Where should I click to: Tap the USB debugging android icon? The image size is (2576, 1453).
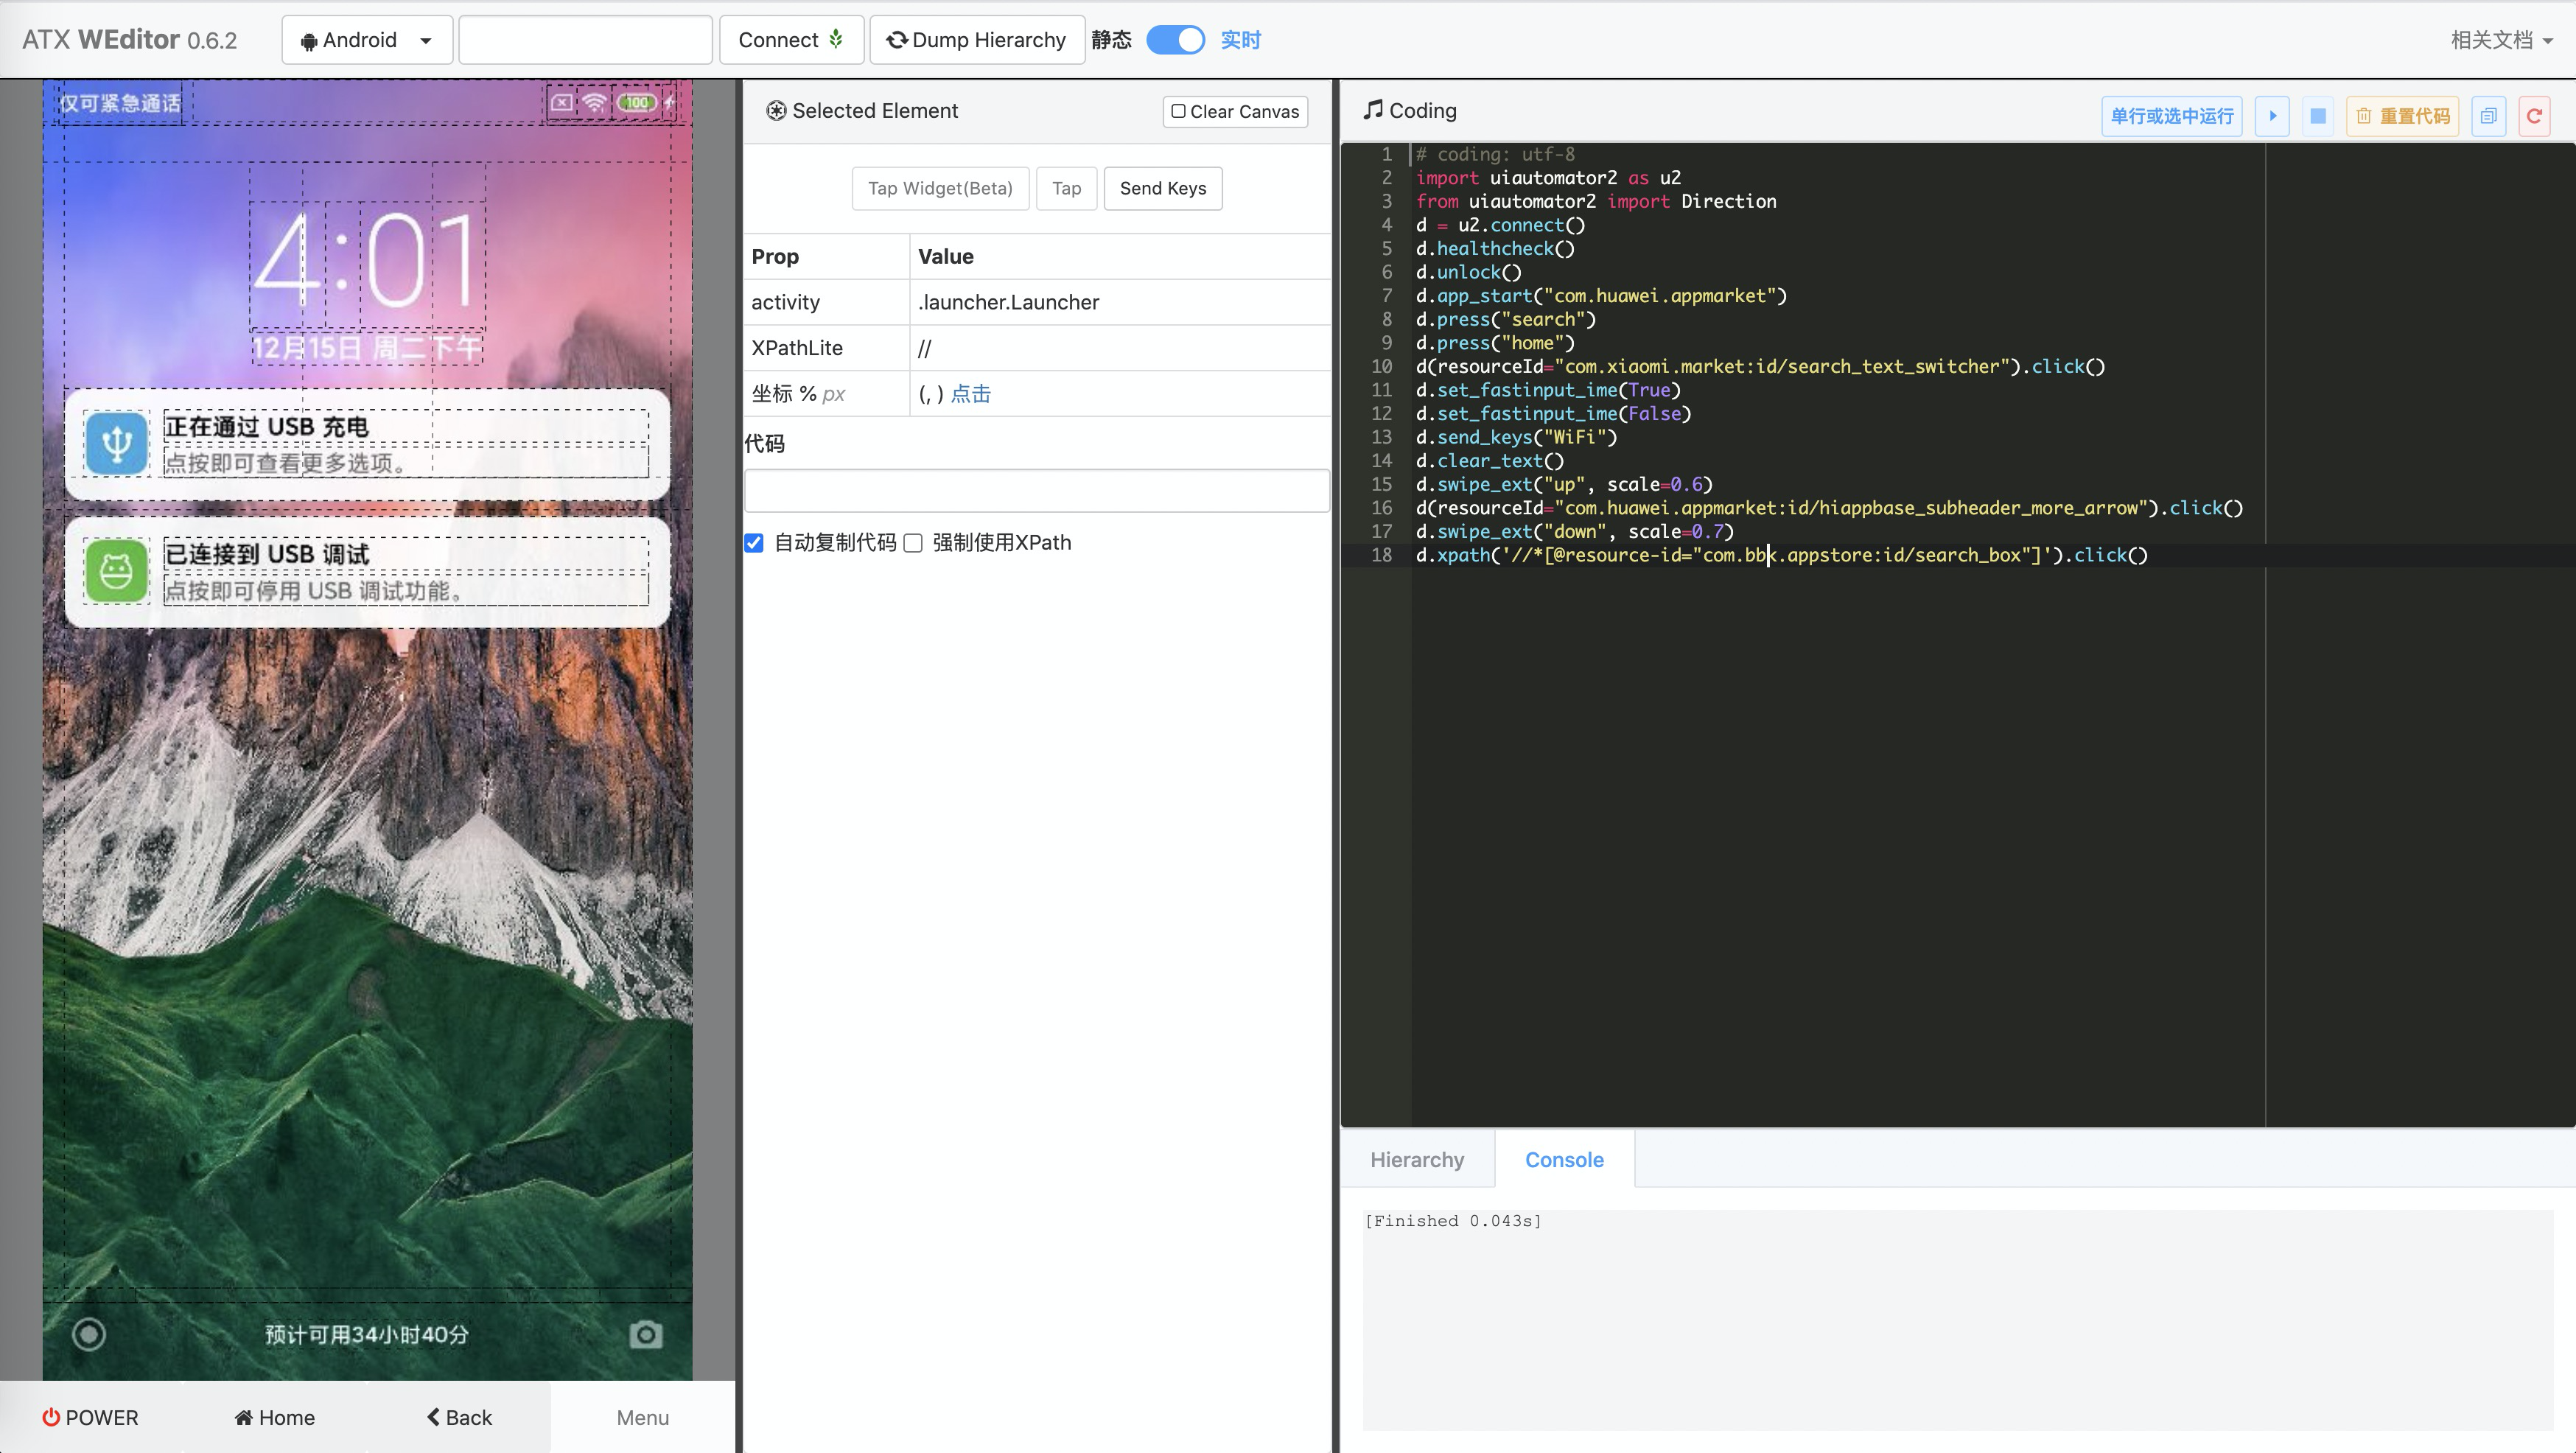(116, 571)
